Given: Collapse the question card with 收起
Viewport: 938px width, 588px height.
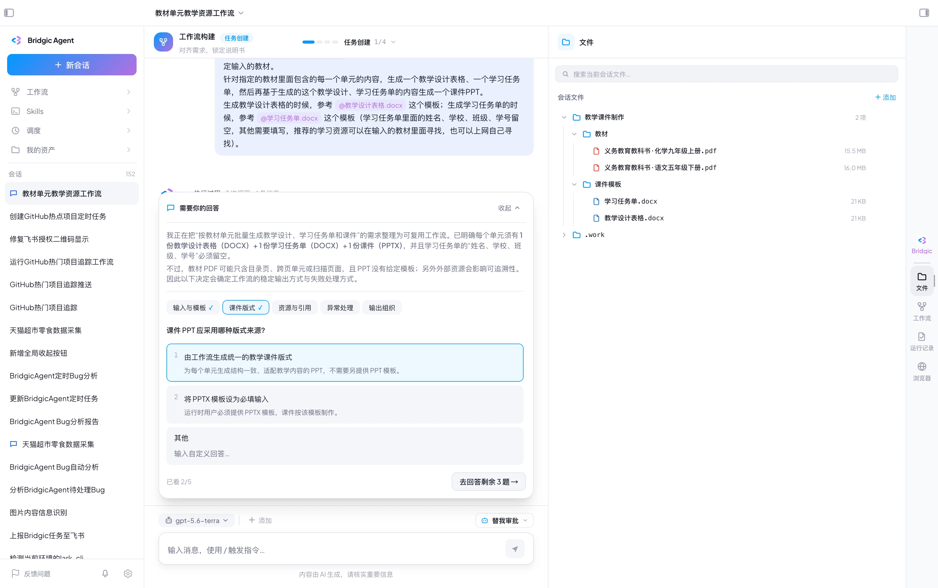Looking at the screenshot, I should pos(509,208).
